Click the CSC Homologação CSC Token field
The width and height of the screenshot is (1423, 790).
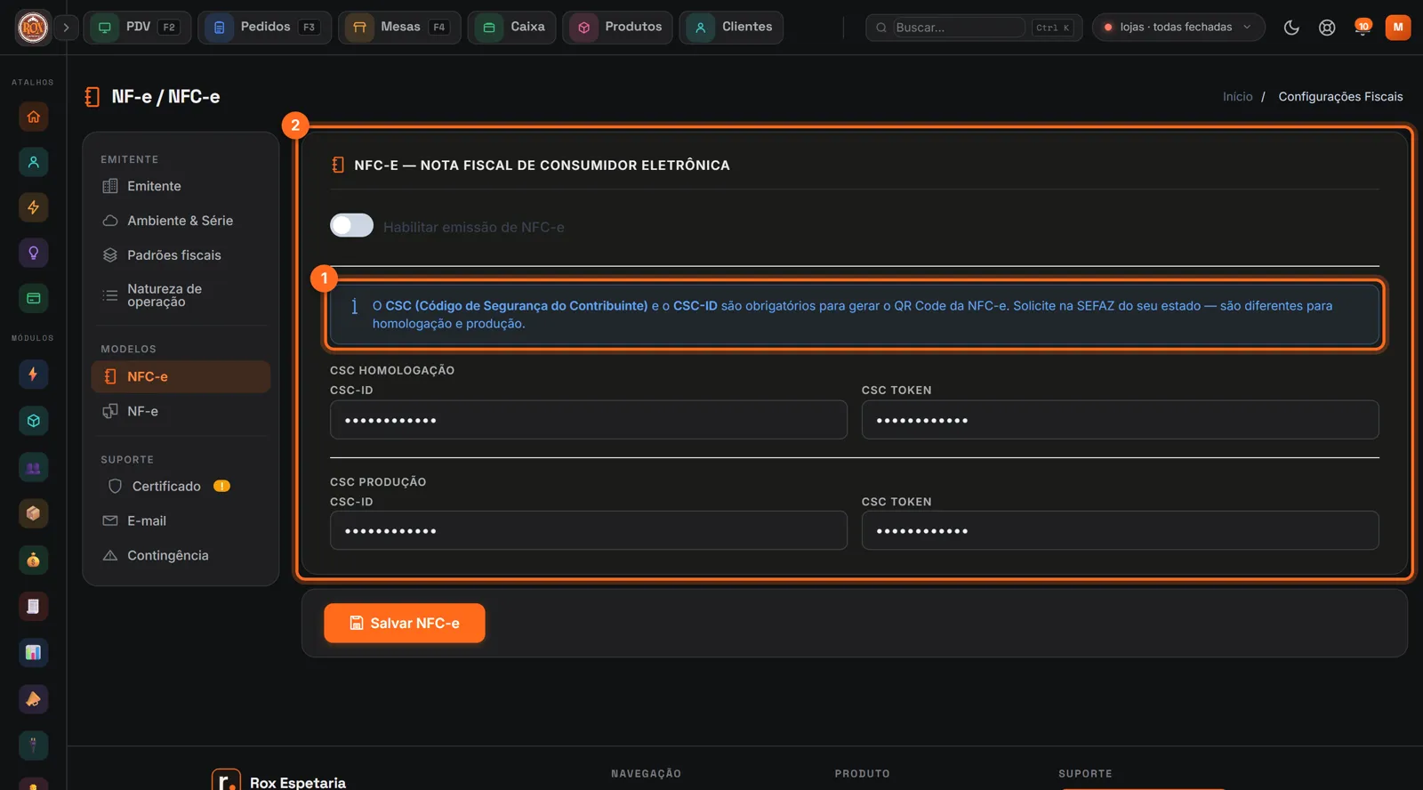pyautogui.click(x=1121, y=420)
